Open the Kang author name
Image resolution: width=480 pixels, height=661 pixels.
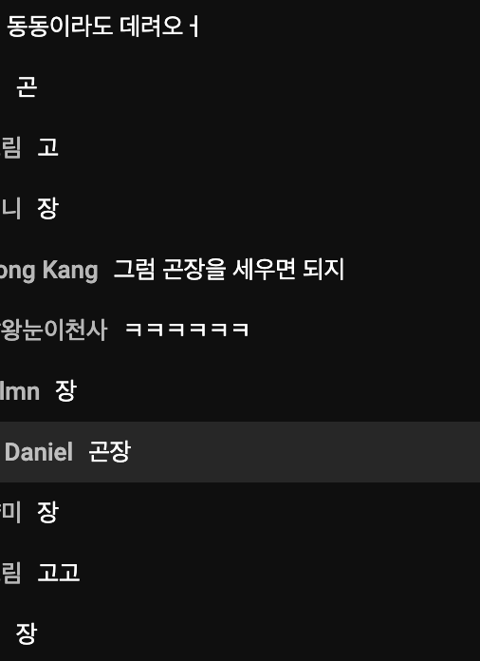(x=48, y=270)
